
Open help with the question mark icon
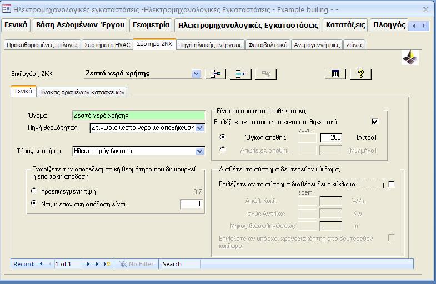(x=360, y=74)
